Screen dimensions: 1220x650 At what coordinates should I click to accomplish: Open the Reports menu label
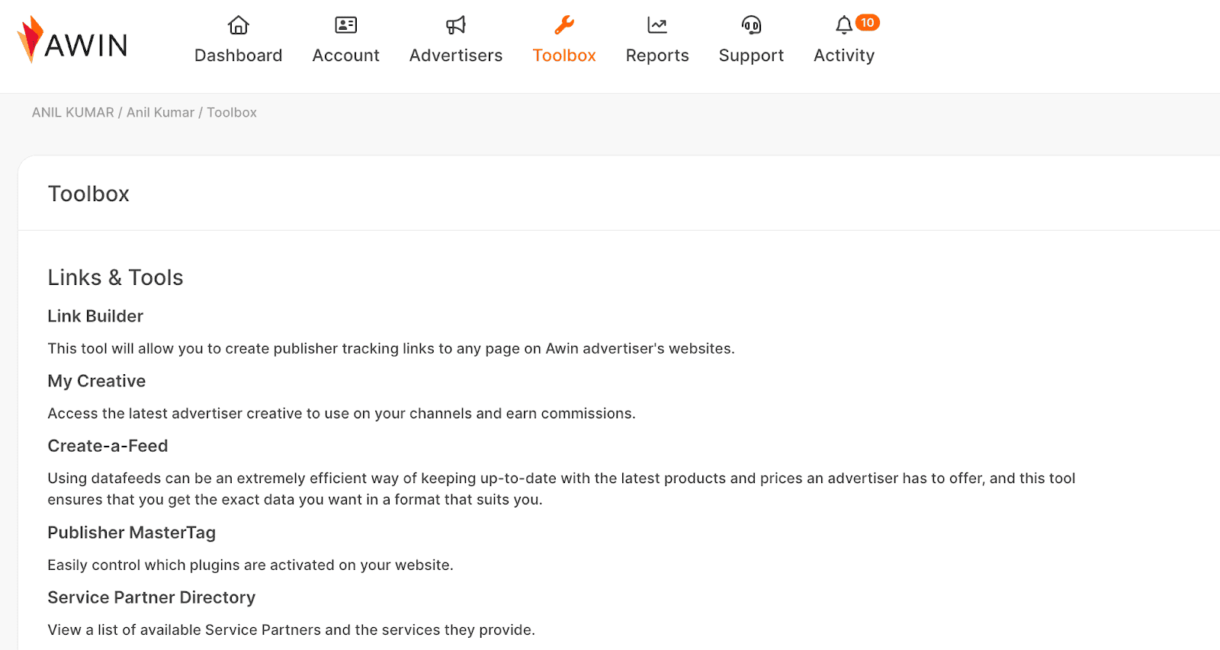[x=657, y=56]
